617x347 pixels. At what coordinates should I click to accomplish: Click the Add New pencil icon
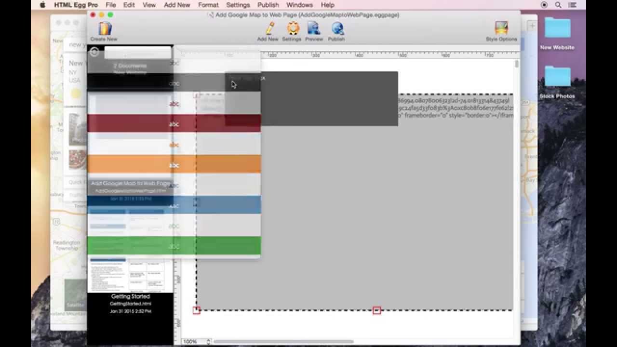tap(268, 31)
